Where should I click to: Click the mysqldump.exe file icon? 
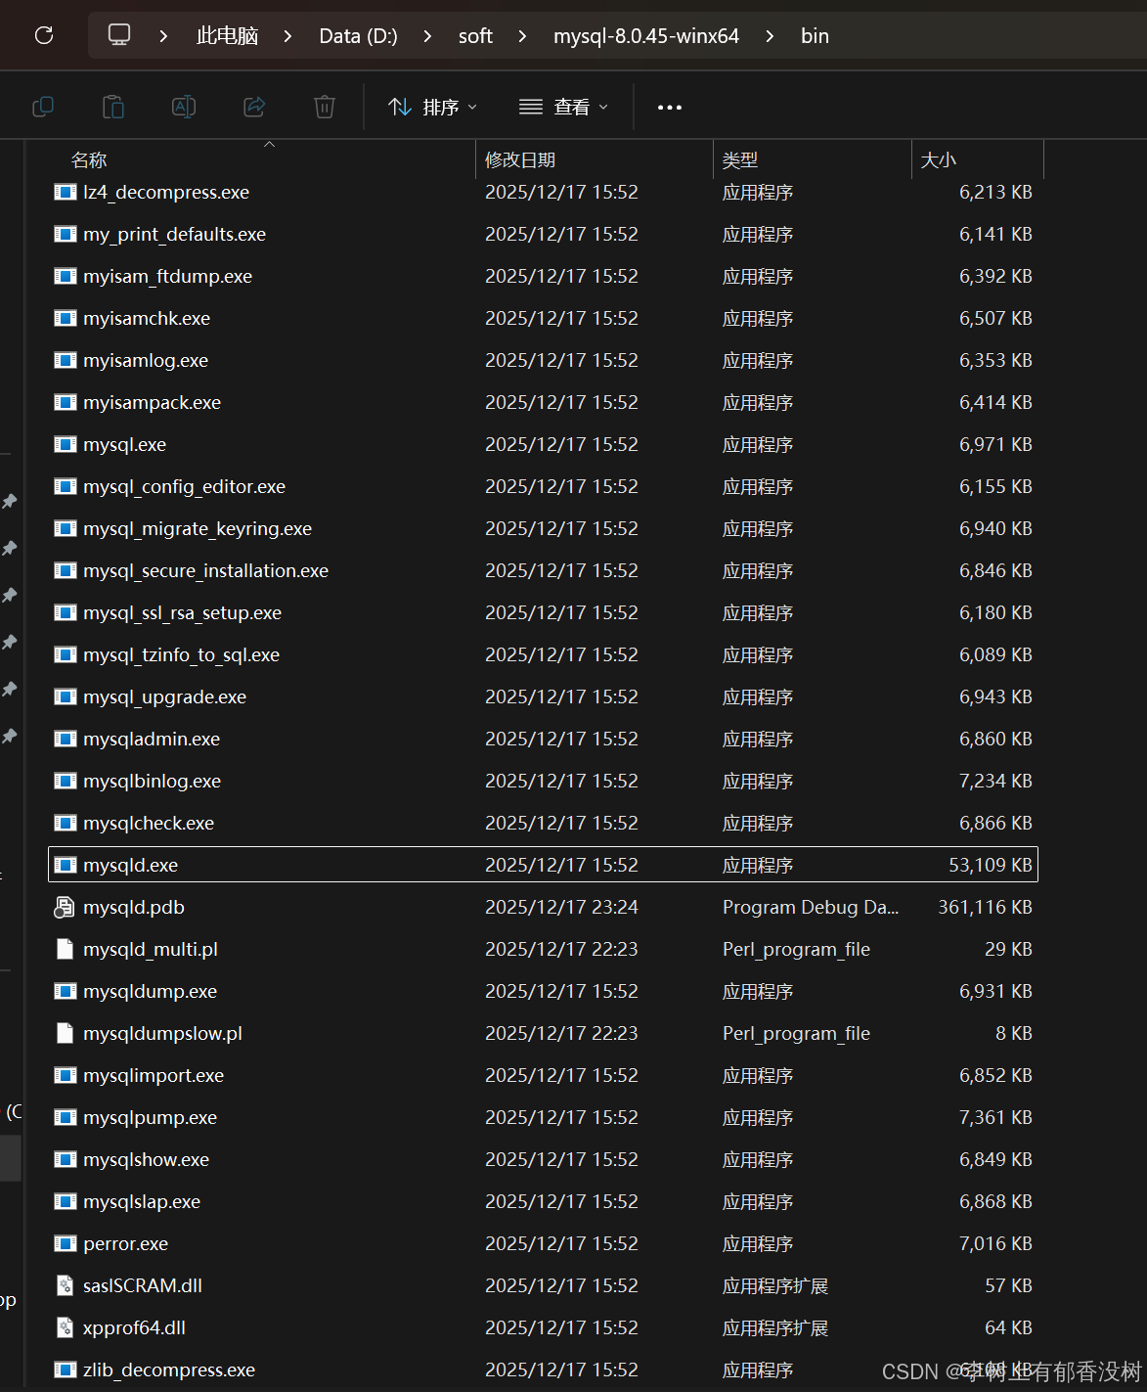65,991
